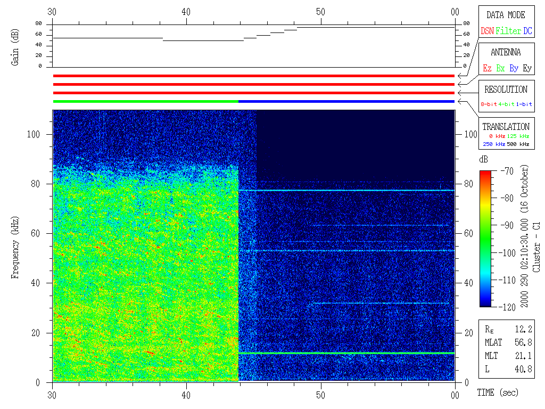Click the blue DC label in Data Mode
545x409 pixels.
(x=527, y=31)
